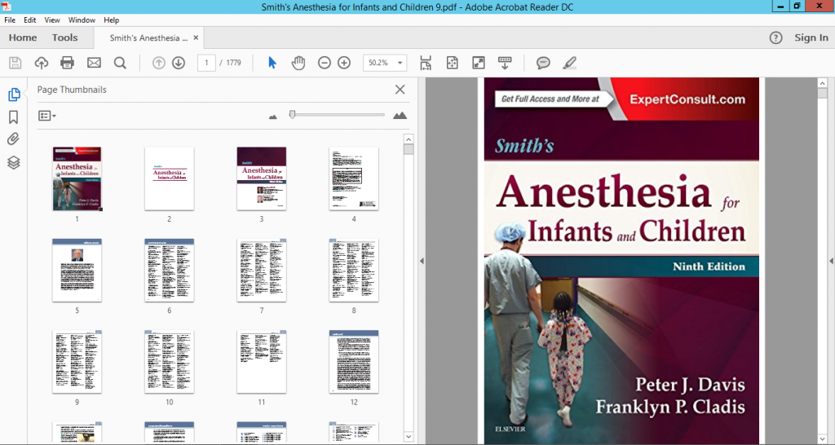Viewport: 835px width, 445px height.
Task: Open the Bookmarks sidebar panel
Action: (x=14, y=117)
